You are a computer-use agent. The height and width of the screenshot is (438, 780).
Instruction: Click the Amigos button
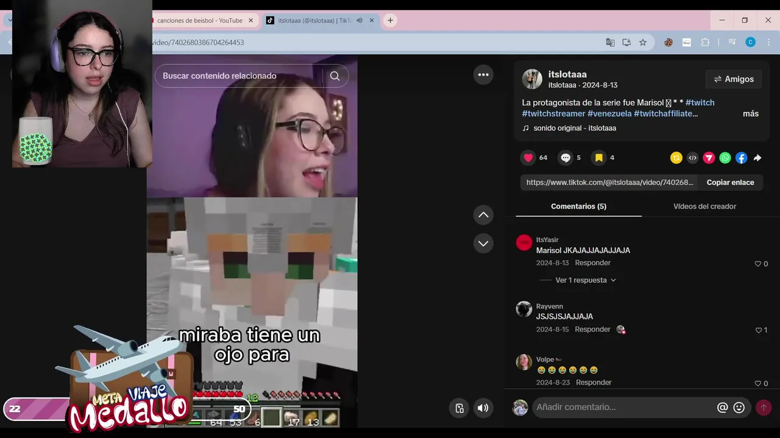(734, 79)
